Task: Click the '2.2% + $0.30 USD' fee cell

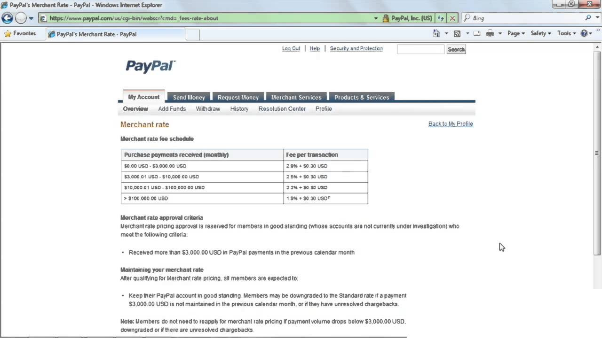Action: pyautogui.click(x=326, y=188)
